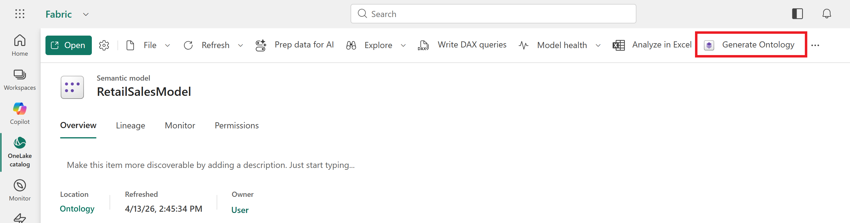Click the Search input box

click(493, 14)
